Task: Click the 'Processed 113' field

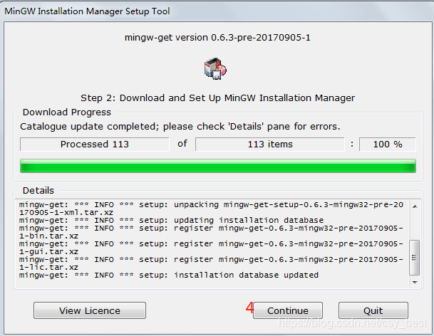Action: click(x=94, y=144)
